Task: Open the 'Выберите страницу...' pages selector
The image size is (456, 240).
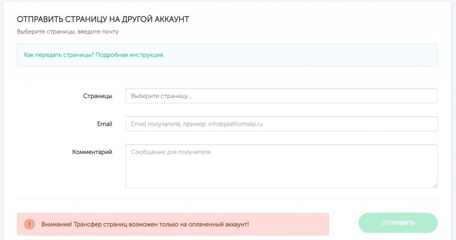Action: click(281, 96)
